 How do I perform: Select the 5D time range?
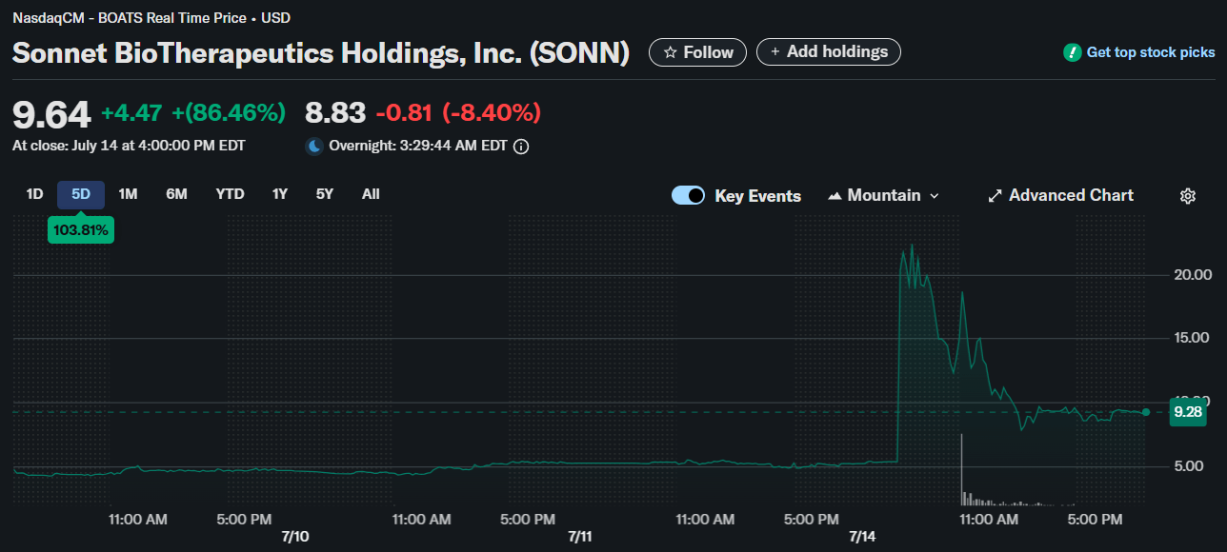pos(81,194)
